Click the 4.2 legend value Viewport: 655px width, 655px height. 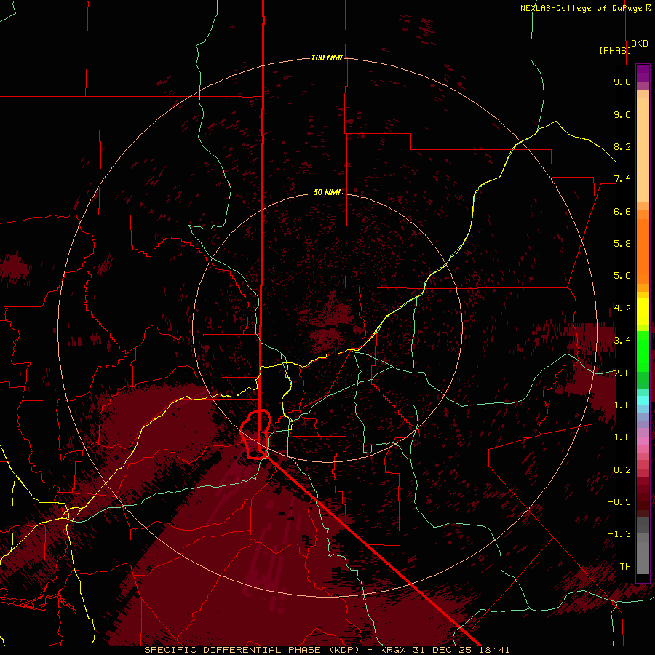click(622, 309)
